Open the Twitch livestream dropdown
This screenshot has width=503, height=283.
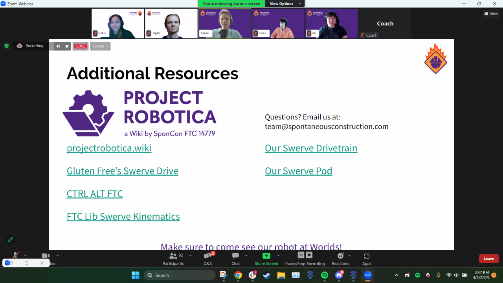[100, 46]
